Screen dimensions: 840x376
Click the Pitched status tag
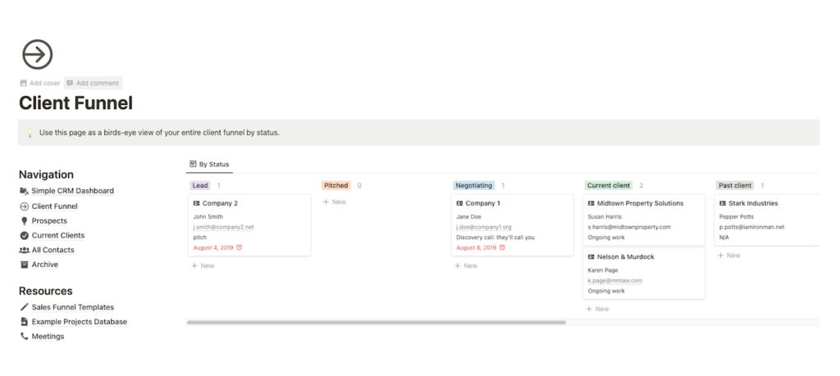pos(336,186)
